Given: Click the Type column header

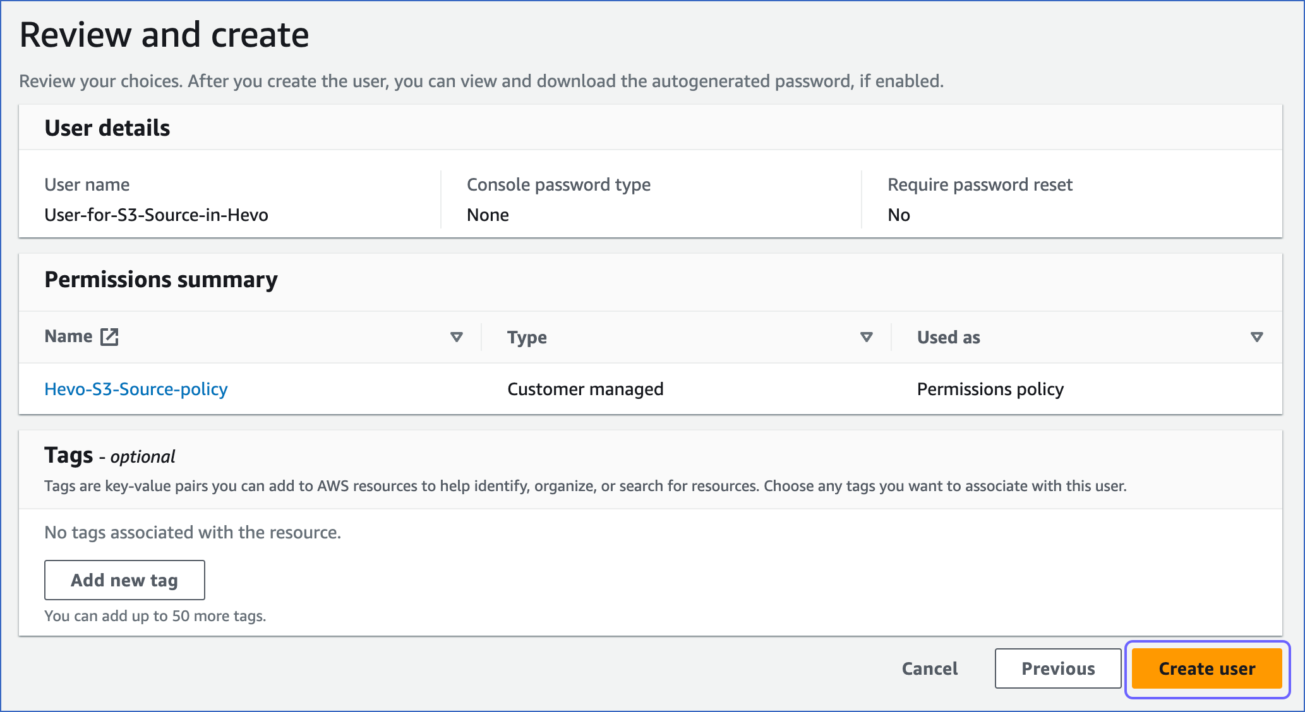Looking at the screenshot, I should point(527,337).
